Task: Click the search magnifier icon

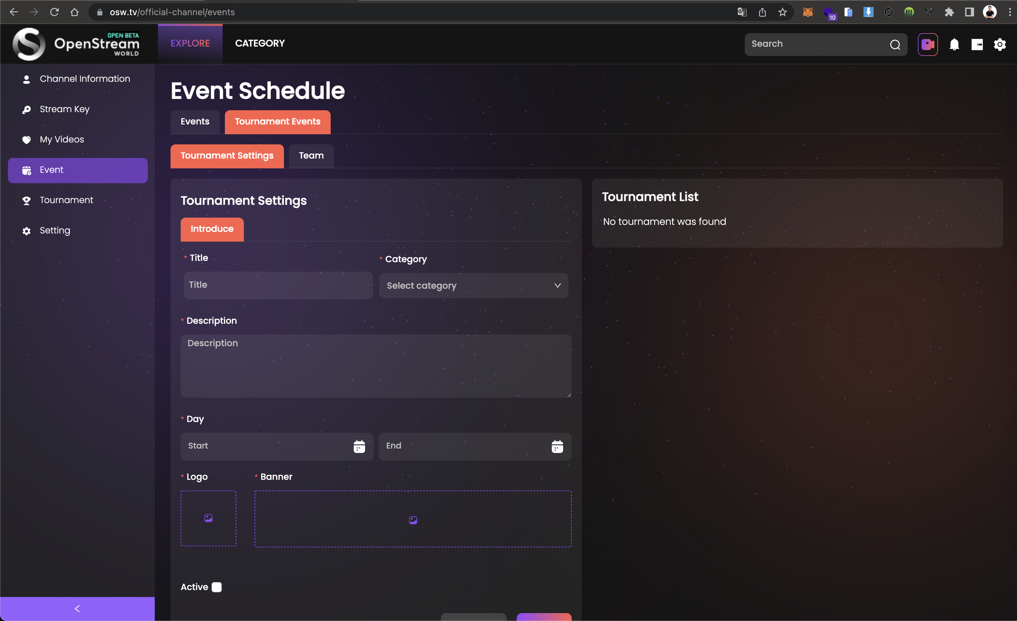Action: tap(895, 45)
